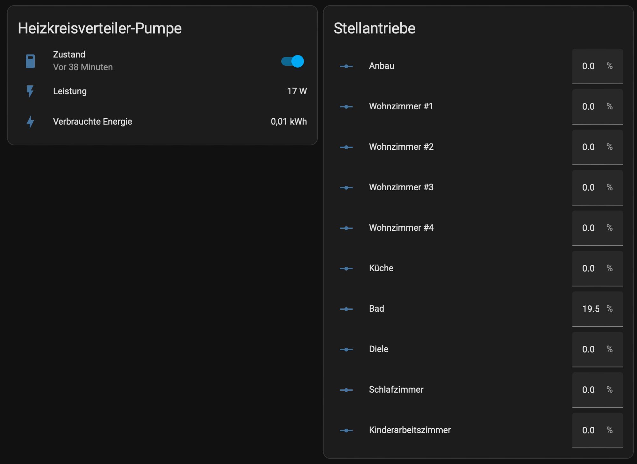Screen dimensions: 637x464
Task: Open the 0,01 kWh energy value
Action: coord(289,121)
